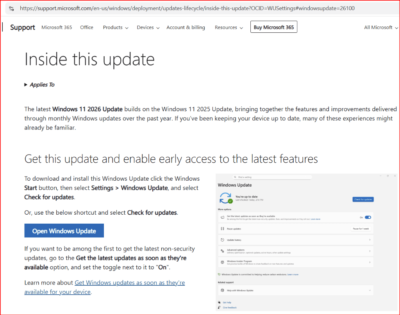Expand the All Microsoft menu

pos(381,27)
